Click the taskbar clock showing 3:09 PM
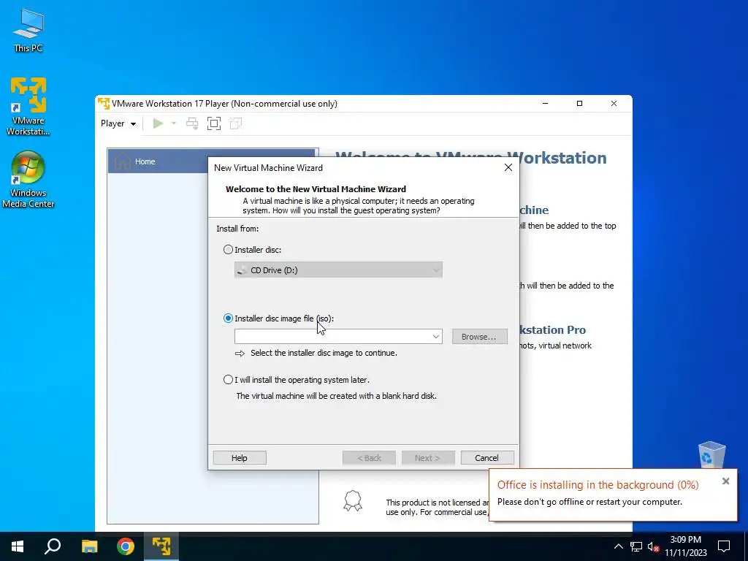Image resolution: width=748 pixels, height=561 pixels. coord(686,546)
